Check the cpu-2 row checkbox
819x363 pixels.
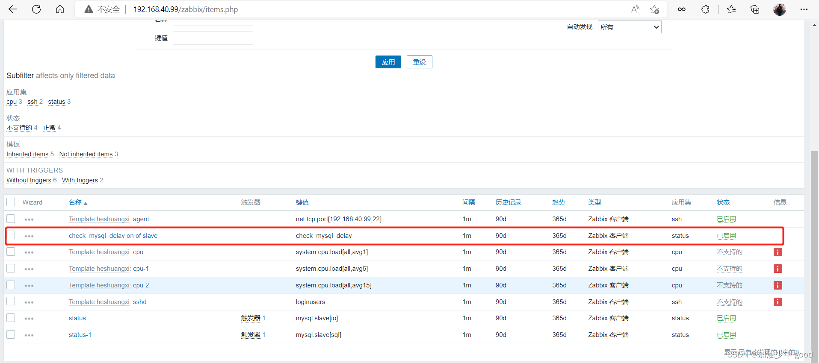coord(11,285)
